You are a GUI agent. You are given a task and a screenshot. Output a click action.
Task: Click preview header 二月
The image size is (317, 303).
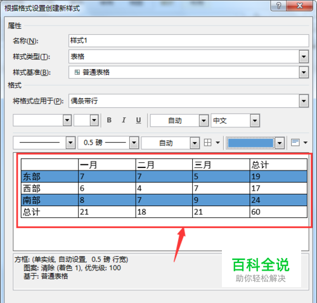click(164, 165)
